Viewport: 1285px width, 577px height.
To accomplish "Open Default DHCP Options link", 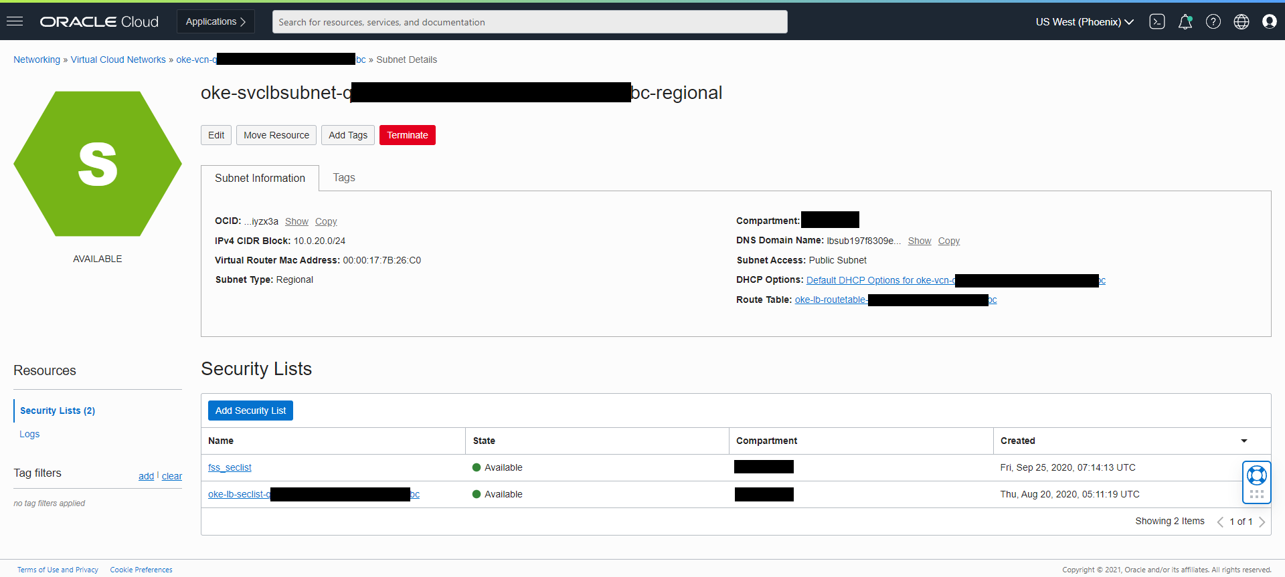I will coord(956,280).
